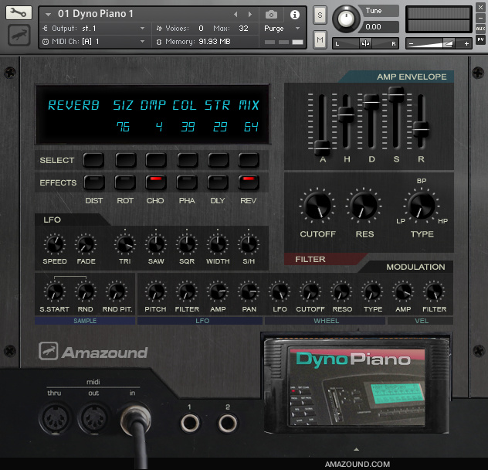Disable the REV reverb effect
488x470 pixels.
coord(249,182)
